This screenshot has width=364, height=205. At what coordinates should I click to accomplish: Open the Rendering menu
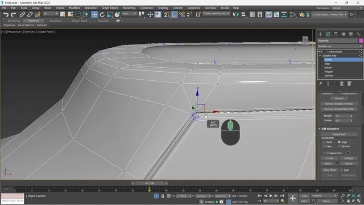129,8
